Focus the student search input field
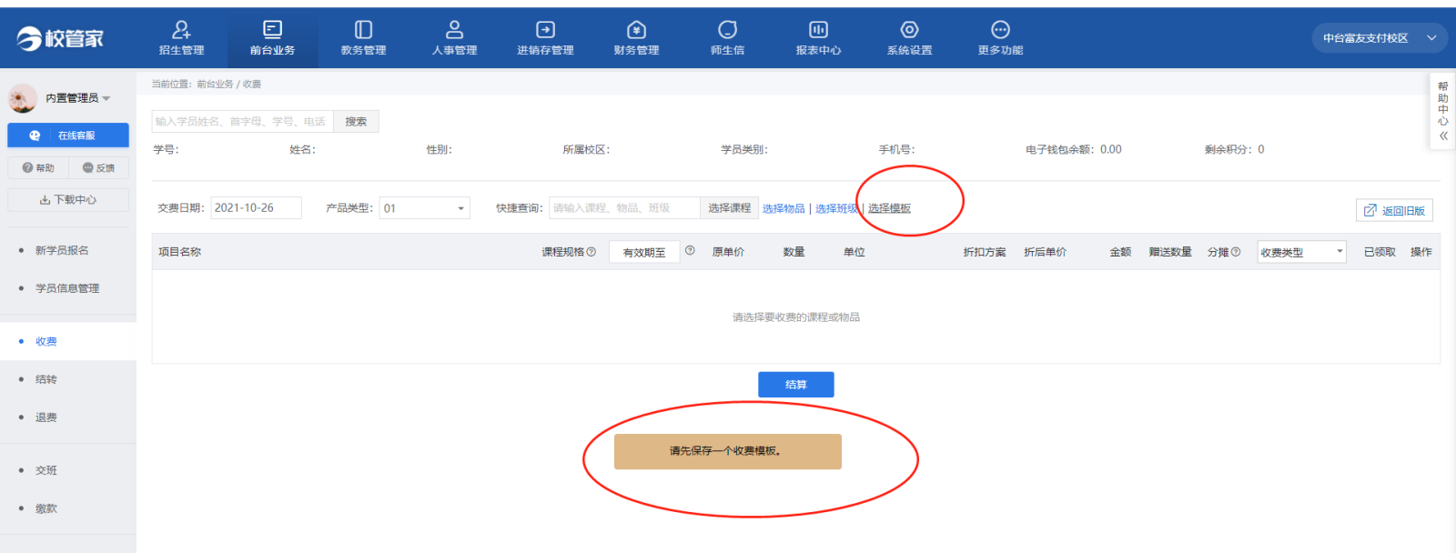1456x553 pixels. [243, 121]
